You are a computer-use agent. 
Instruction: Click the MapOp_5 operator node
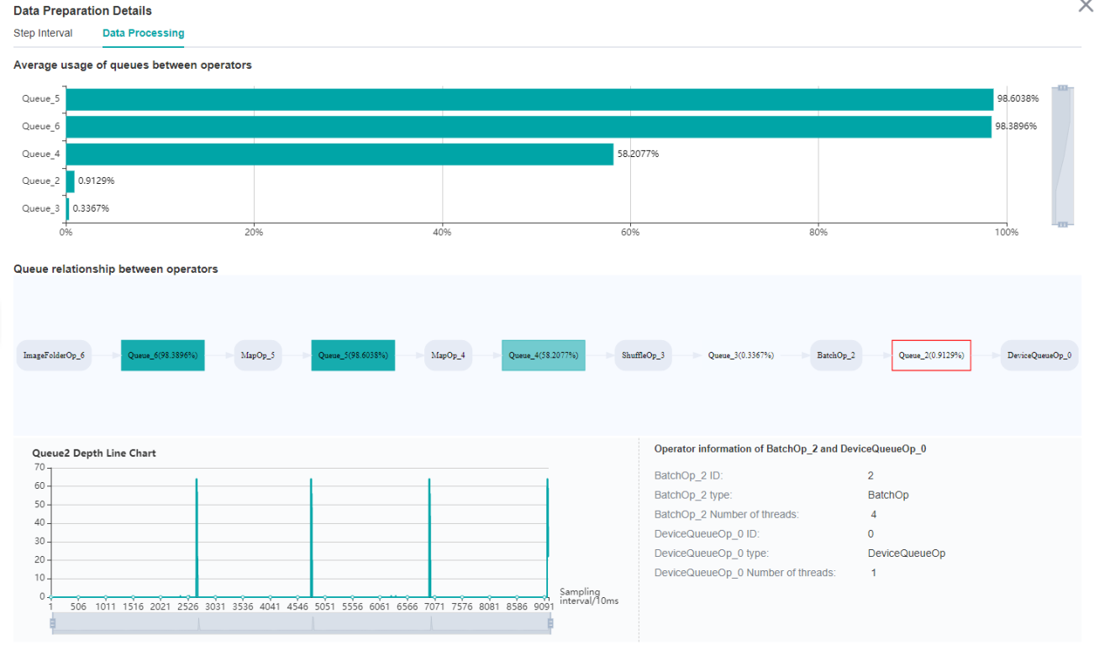[257, 355]
